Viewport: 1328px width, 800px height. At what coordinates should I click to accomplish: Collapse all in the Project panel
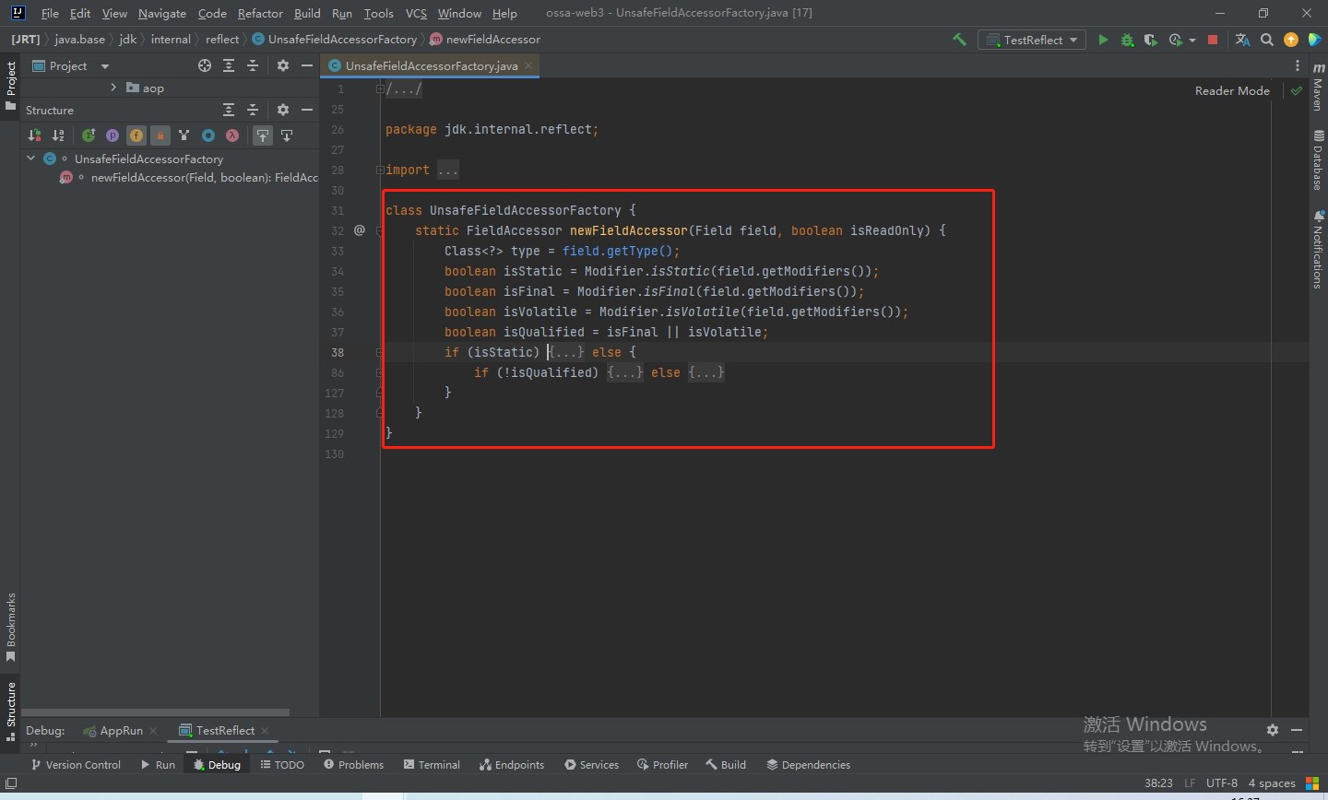(x=253, y=65)
